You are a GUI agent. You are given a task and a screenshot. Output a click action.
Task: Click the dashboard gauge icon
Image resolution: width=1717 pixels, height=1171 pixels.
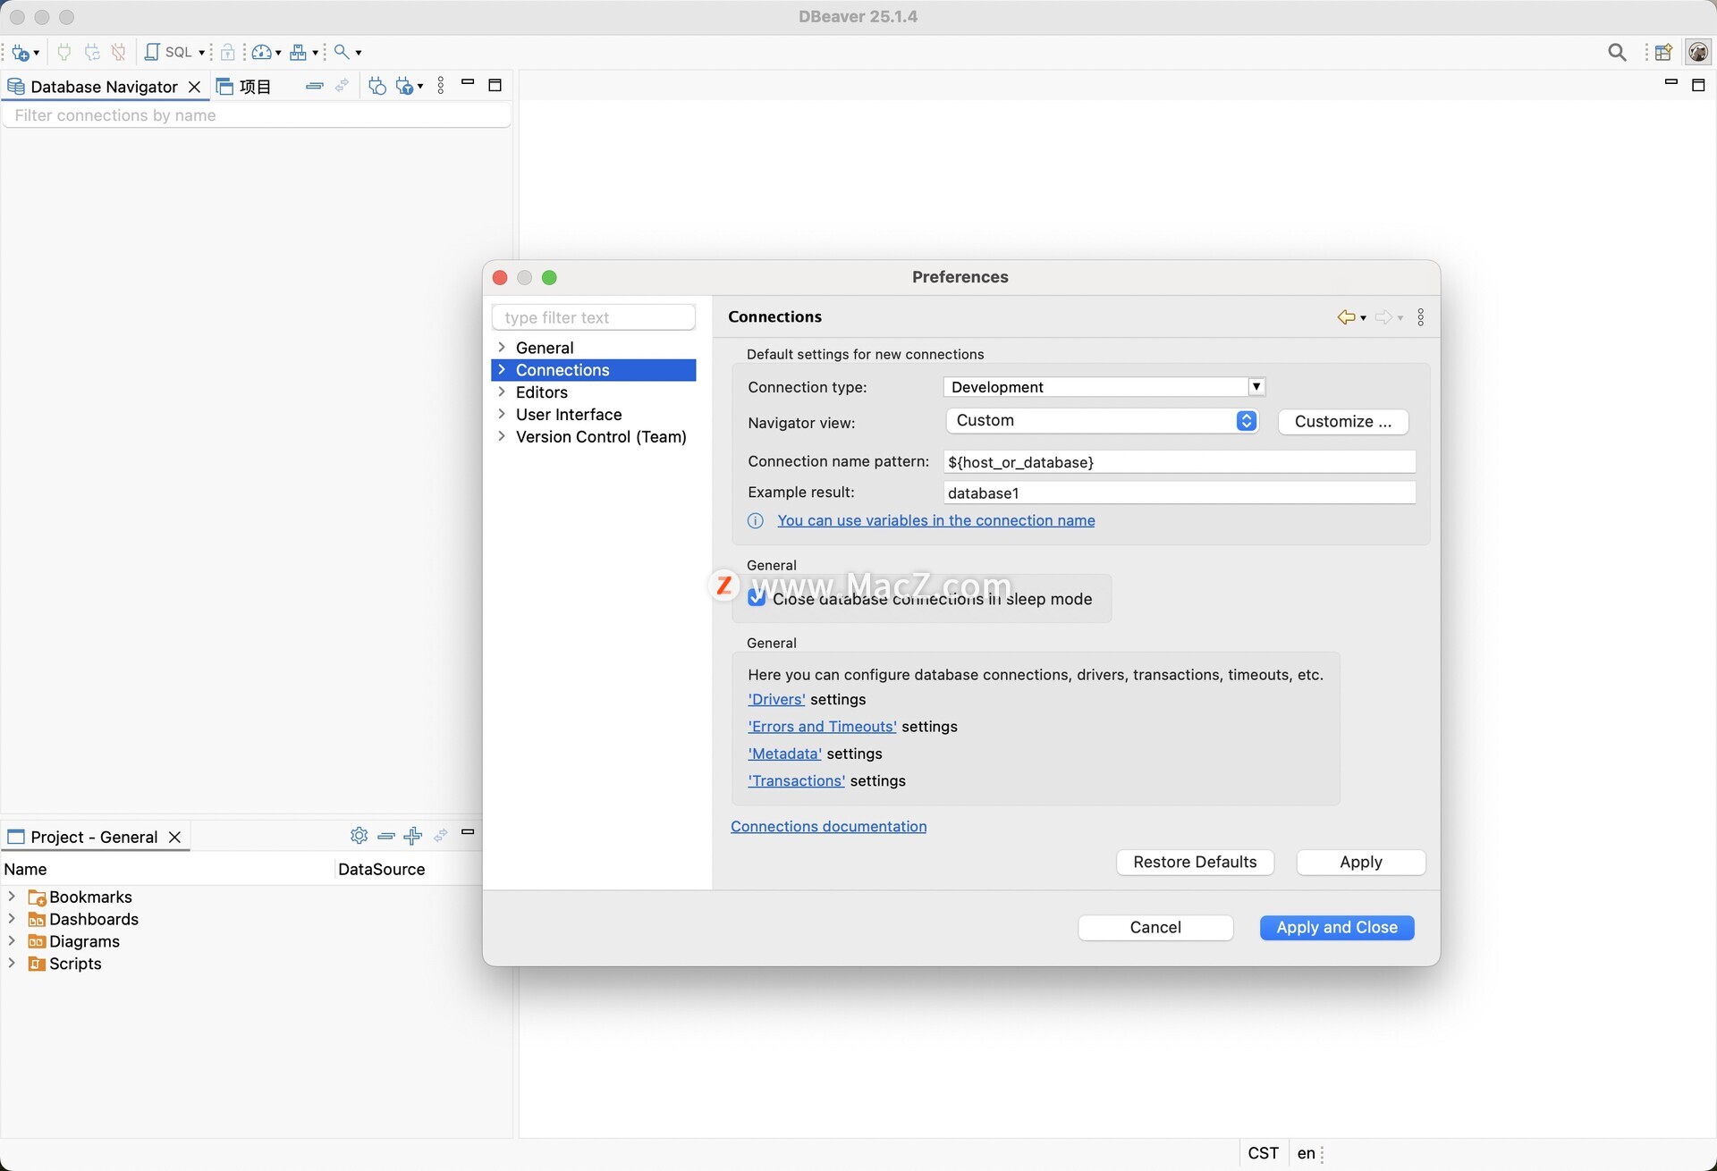261,52
